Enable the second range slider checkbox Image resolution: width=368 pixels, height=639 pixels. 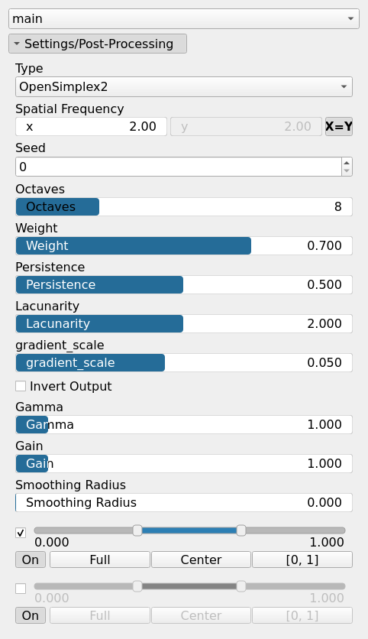(x=21, y=589)
